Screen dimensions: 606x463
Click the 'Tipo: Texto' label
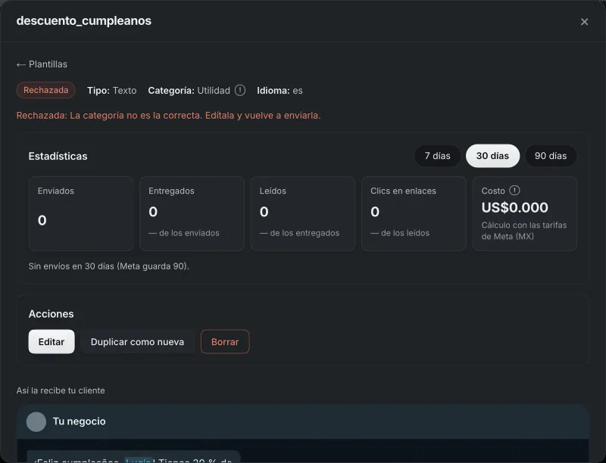tap(111, 91)
